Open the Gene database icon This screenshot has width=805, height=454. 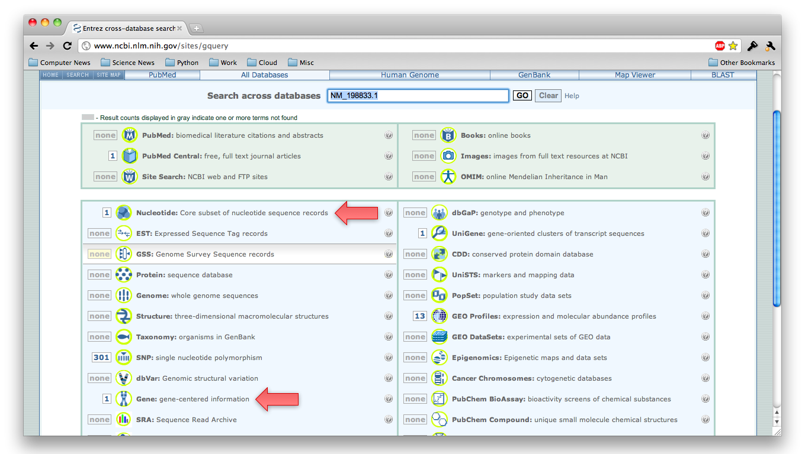pyautogui.click(x=124, y=399)
